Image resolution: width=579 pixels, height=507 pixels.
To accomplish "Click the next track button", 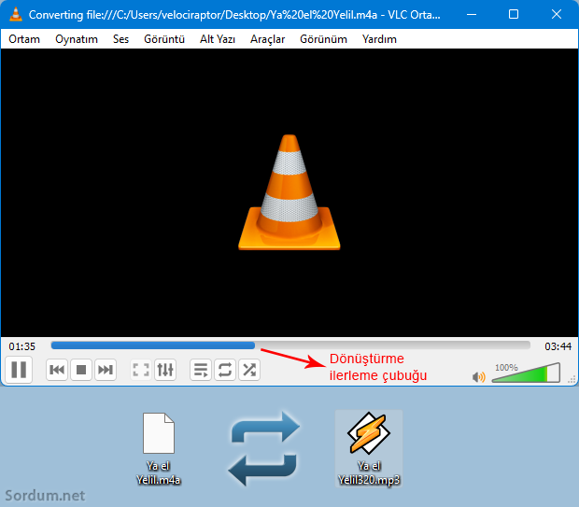I will 106,370.
